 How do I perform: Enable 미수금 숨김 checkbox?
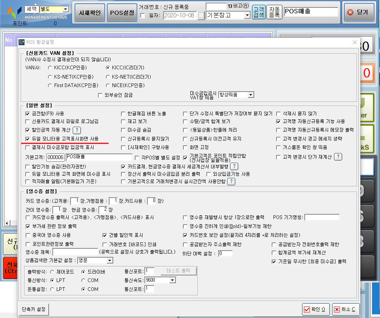[123, 130]
